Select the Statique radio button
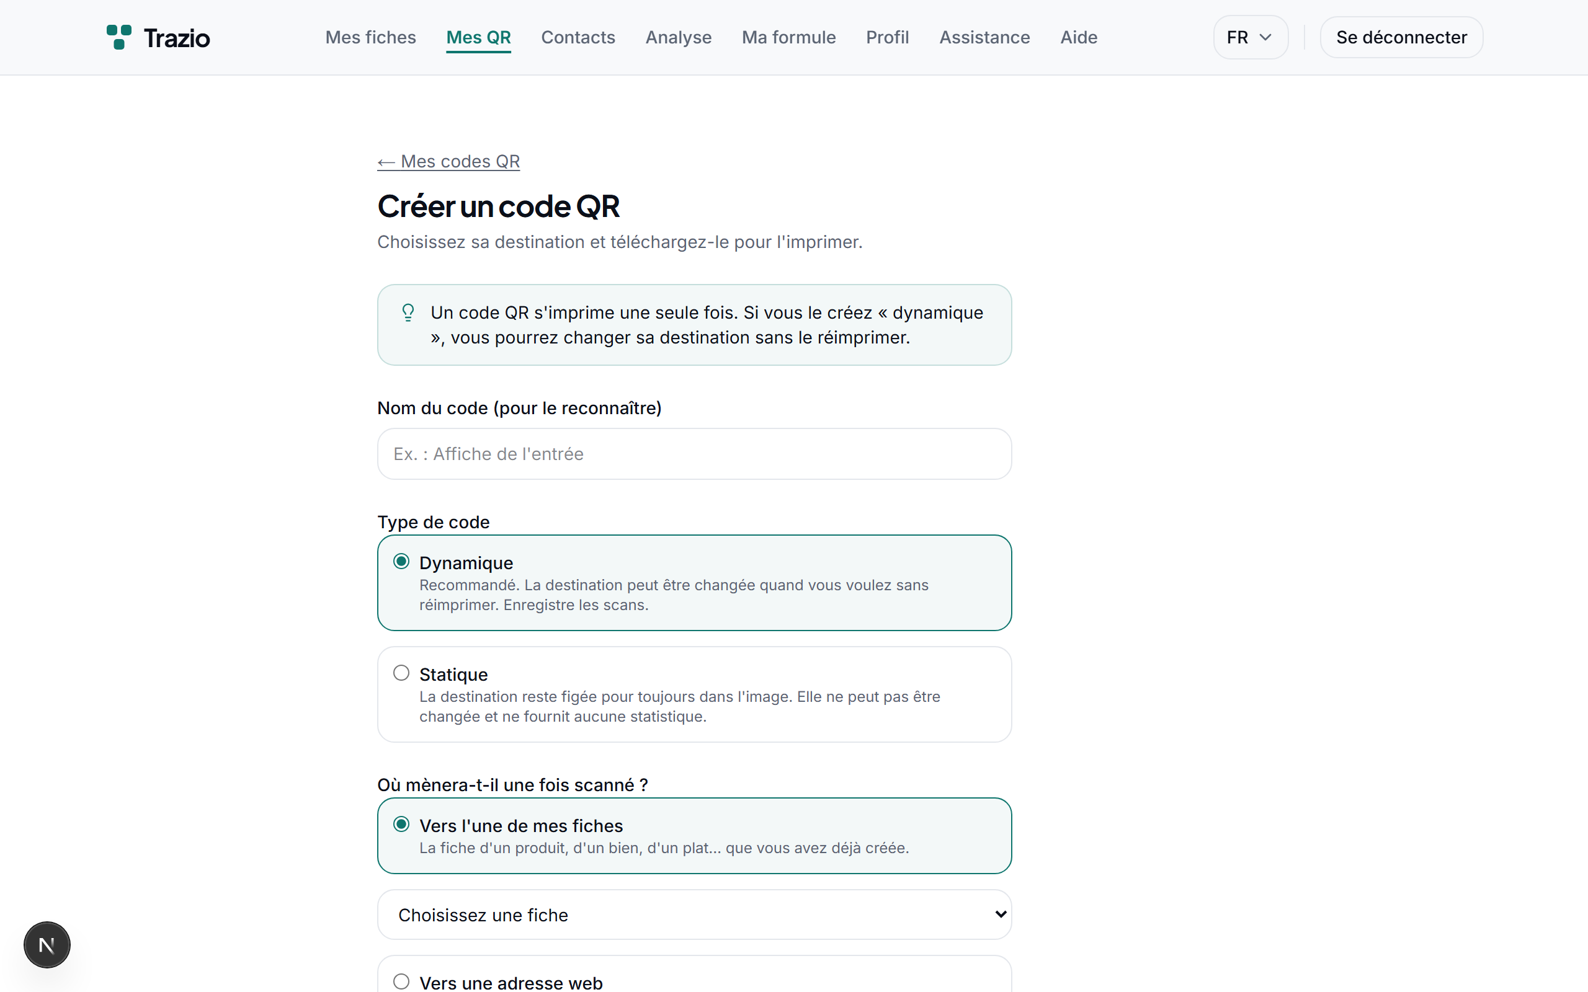The width and height of the screenshot is (1588, 992). click(x=401, y=673)
